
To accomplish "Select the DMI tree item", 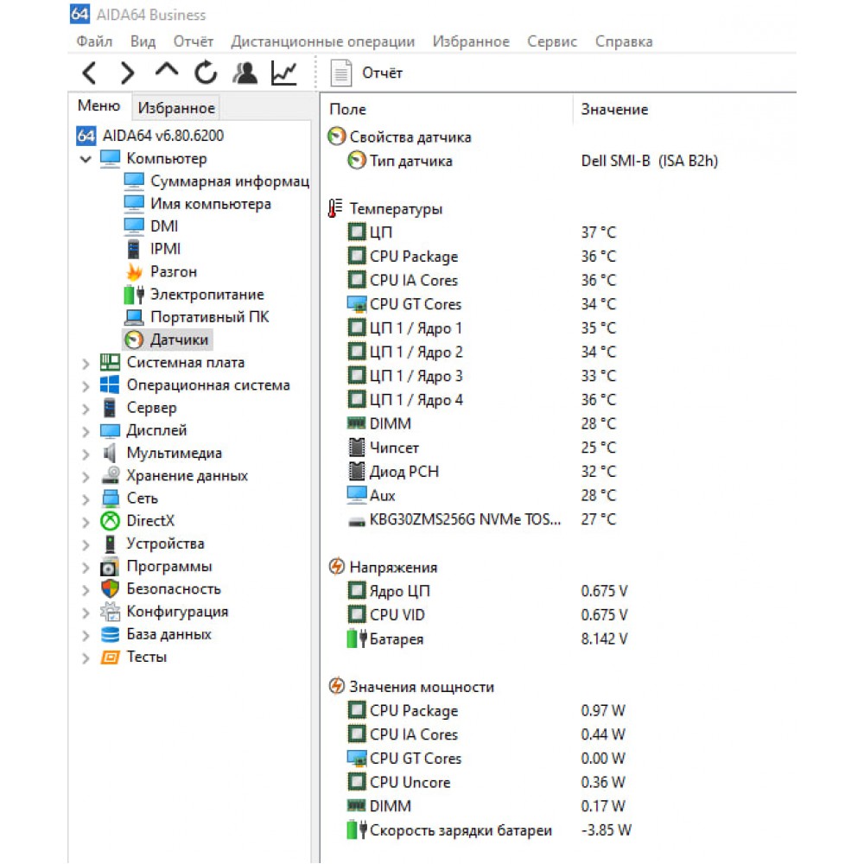I will 164,226.
